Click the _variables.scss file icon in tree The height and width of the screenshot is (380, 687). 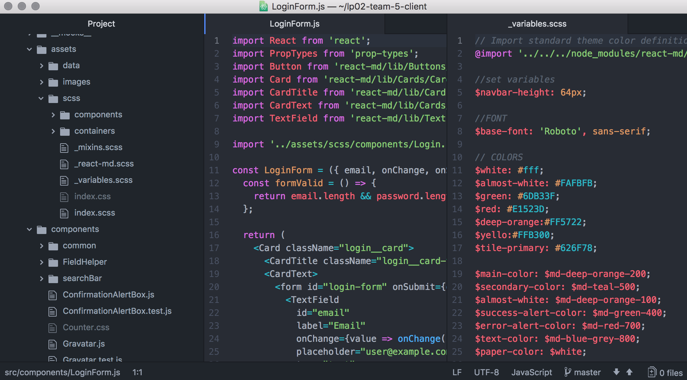[64, 181]
